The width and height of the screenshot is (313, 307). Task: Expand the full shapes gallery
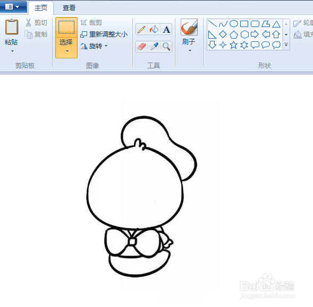286,45
